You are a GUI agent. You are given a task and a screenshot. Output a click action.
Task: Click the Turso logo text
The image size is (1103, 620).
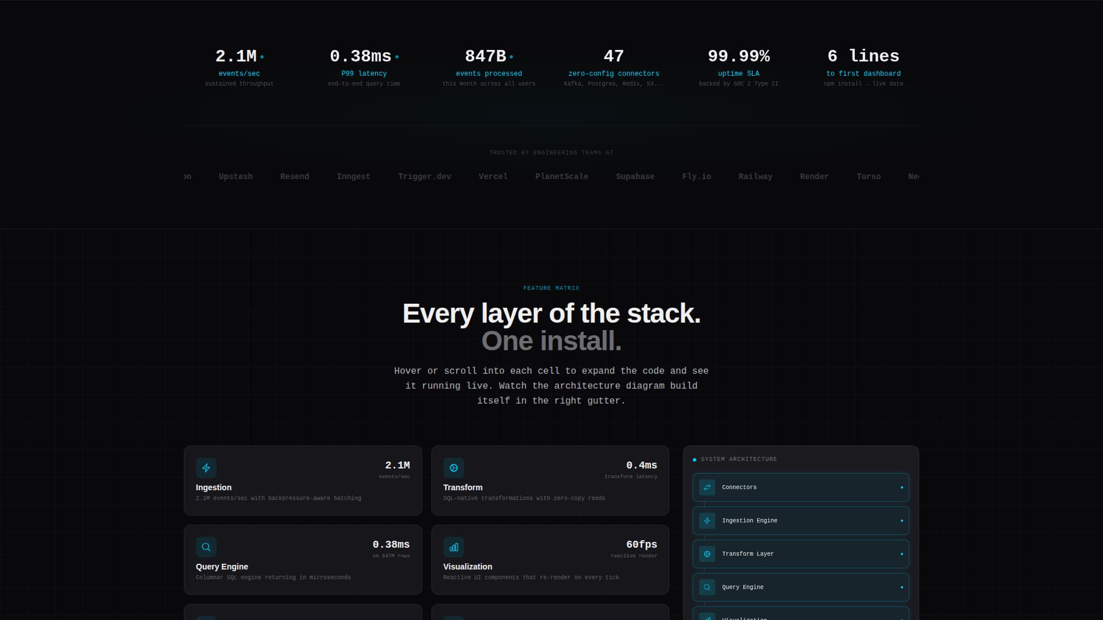click(869, 177)
